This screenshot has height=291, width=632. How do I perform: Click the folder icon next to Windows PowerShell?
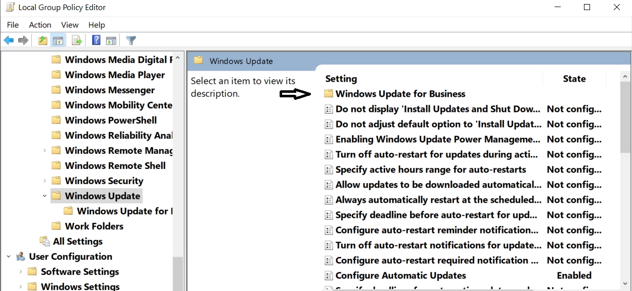click(56, 120)
